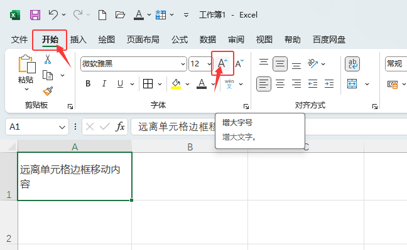Image resolution: width=407 pixels, height=250 pixels.
Task: Apply yellow fill color bucket
Action: click(x=176, y=84)
